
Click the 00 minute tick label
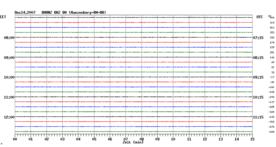(x=15, y=139)
